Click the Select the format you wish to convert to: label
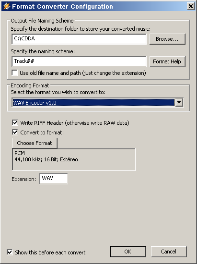 58,92
